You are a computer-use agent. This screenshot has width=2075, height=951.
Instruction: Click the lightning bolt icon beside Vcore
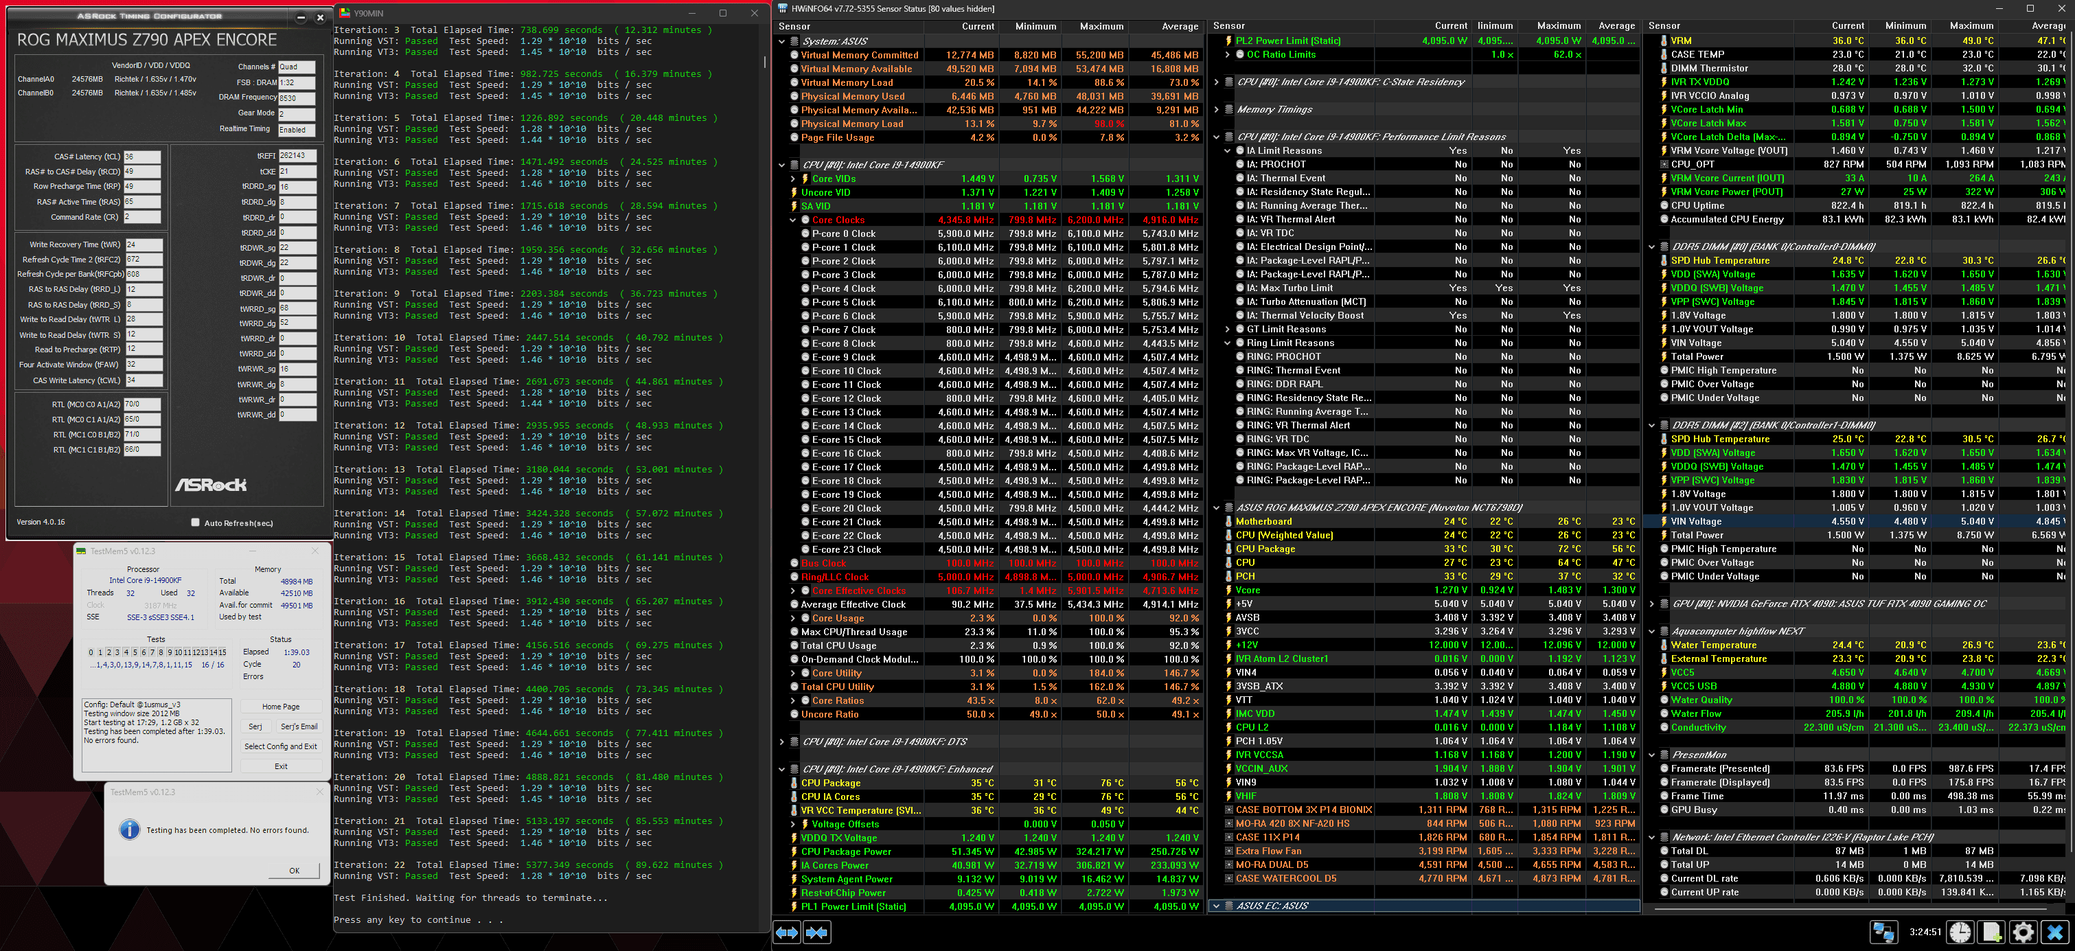(1228, 591)
